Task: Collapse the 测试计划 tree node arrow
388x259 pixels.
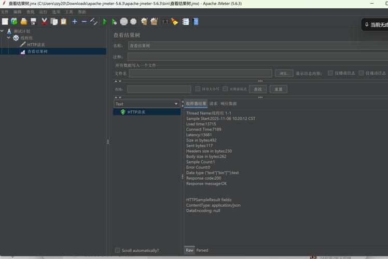Action: [x=2, y=31]
